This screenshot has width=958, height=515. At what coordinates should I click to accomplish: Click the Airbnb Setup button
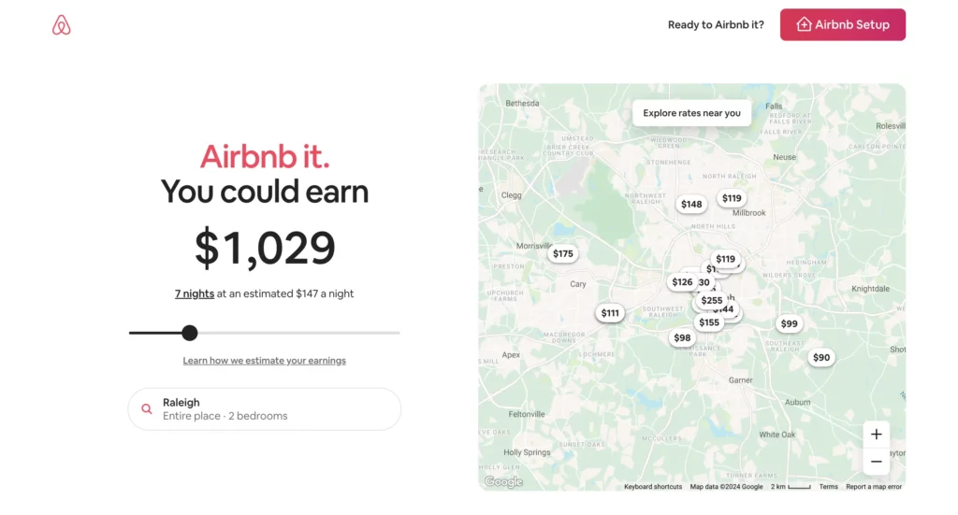click(x=842, y=25)
